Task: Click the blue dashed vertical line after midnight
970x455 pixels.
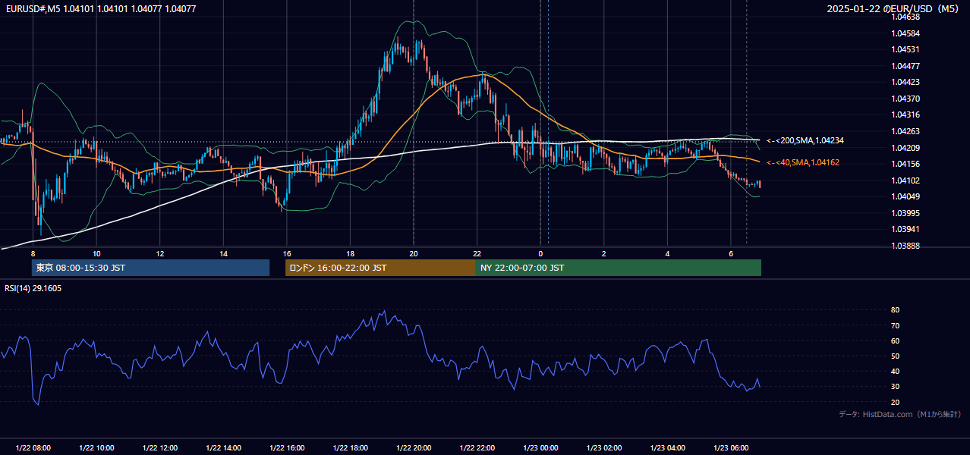Action: (549, 121)
